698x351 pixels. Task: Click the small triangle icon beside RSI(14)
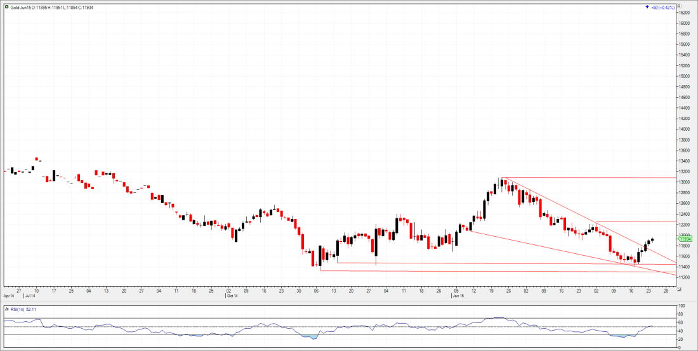[x=7, y=309]
